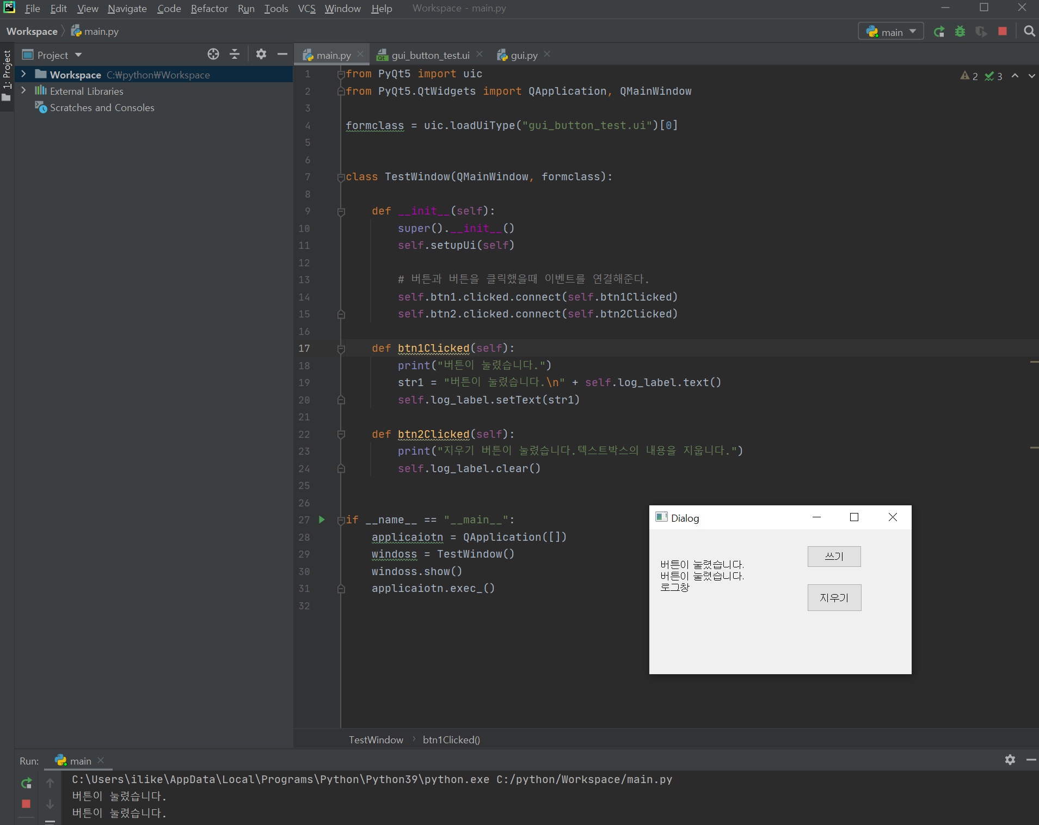Open Search Everywhere magnifier icon

point(1029,32)
